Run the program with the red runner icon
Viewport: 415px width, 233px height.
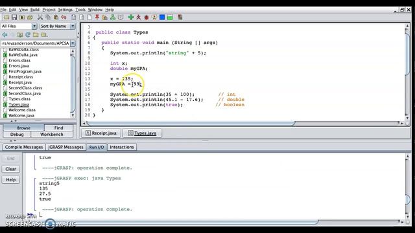pos(138,17)
